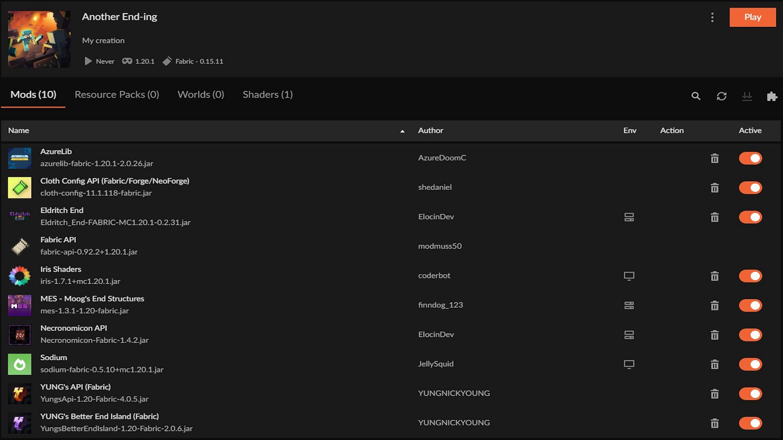Sort by the Author column header
Screen dimensions: 783x440
click(x=430, y=130)
